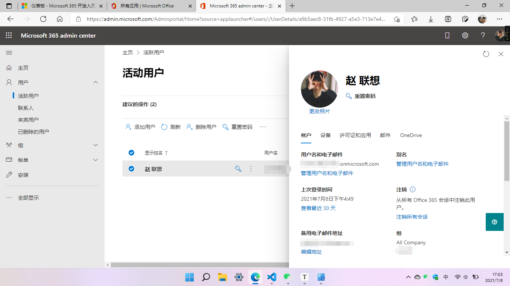
Task: Open File Explorer from taskbar
Action: [x=223, y=277]
